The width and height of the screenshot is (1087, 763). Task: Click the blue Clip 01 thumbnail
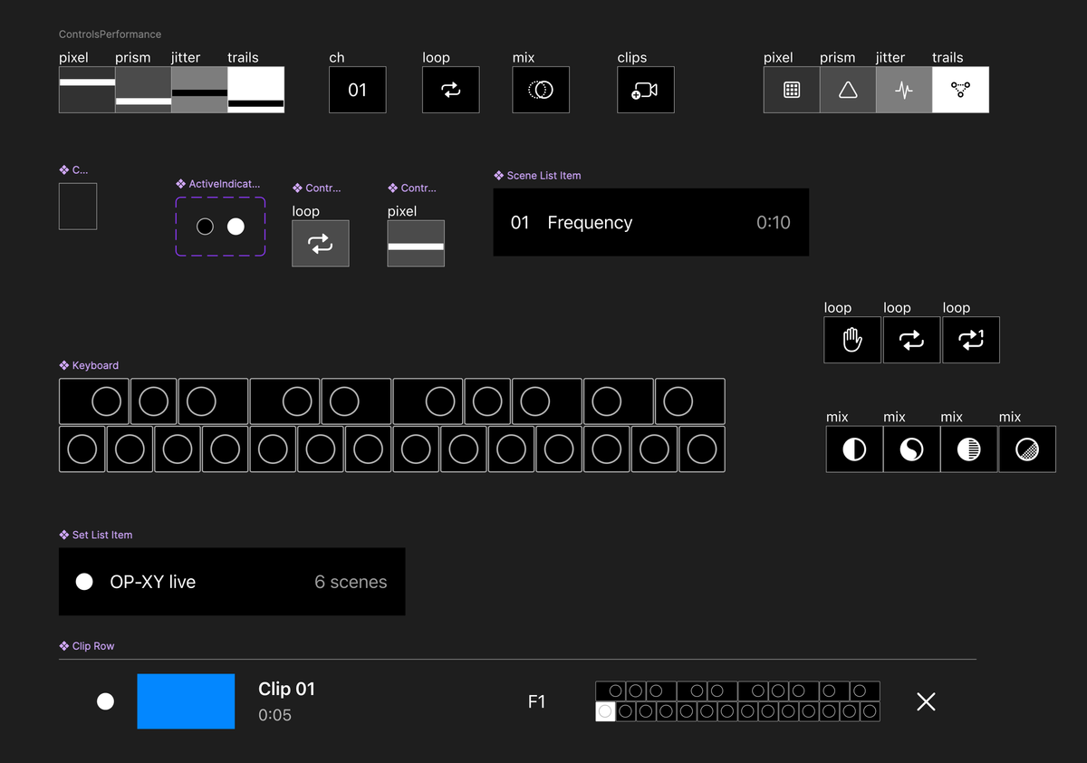(x=186, y=701)
